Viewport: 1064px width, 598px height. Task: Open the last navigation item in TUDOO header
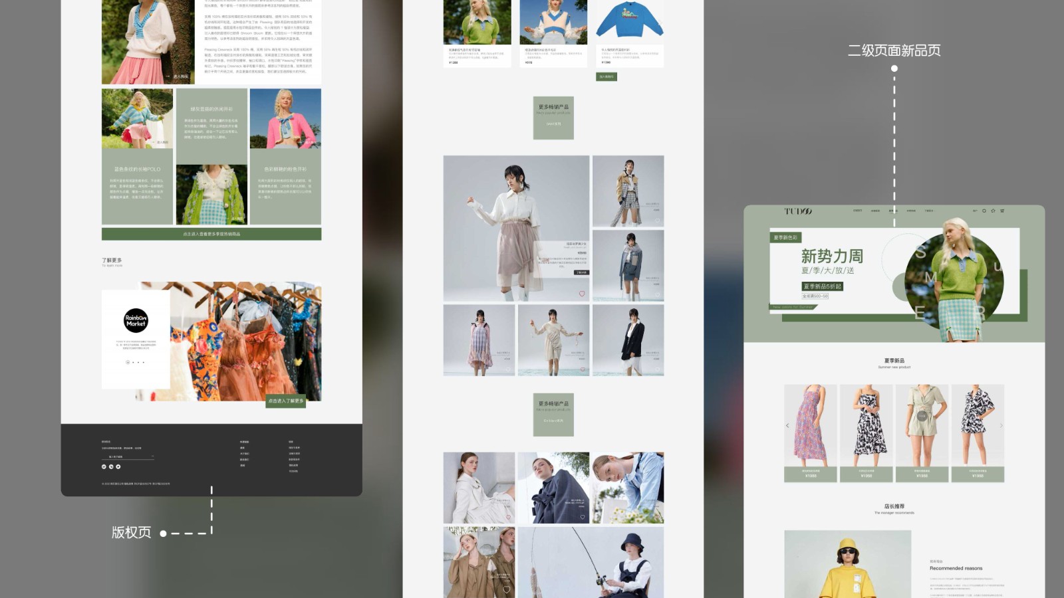(929, 211)
